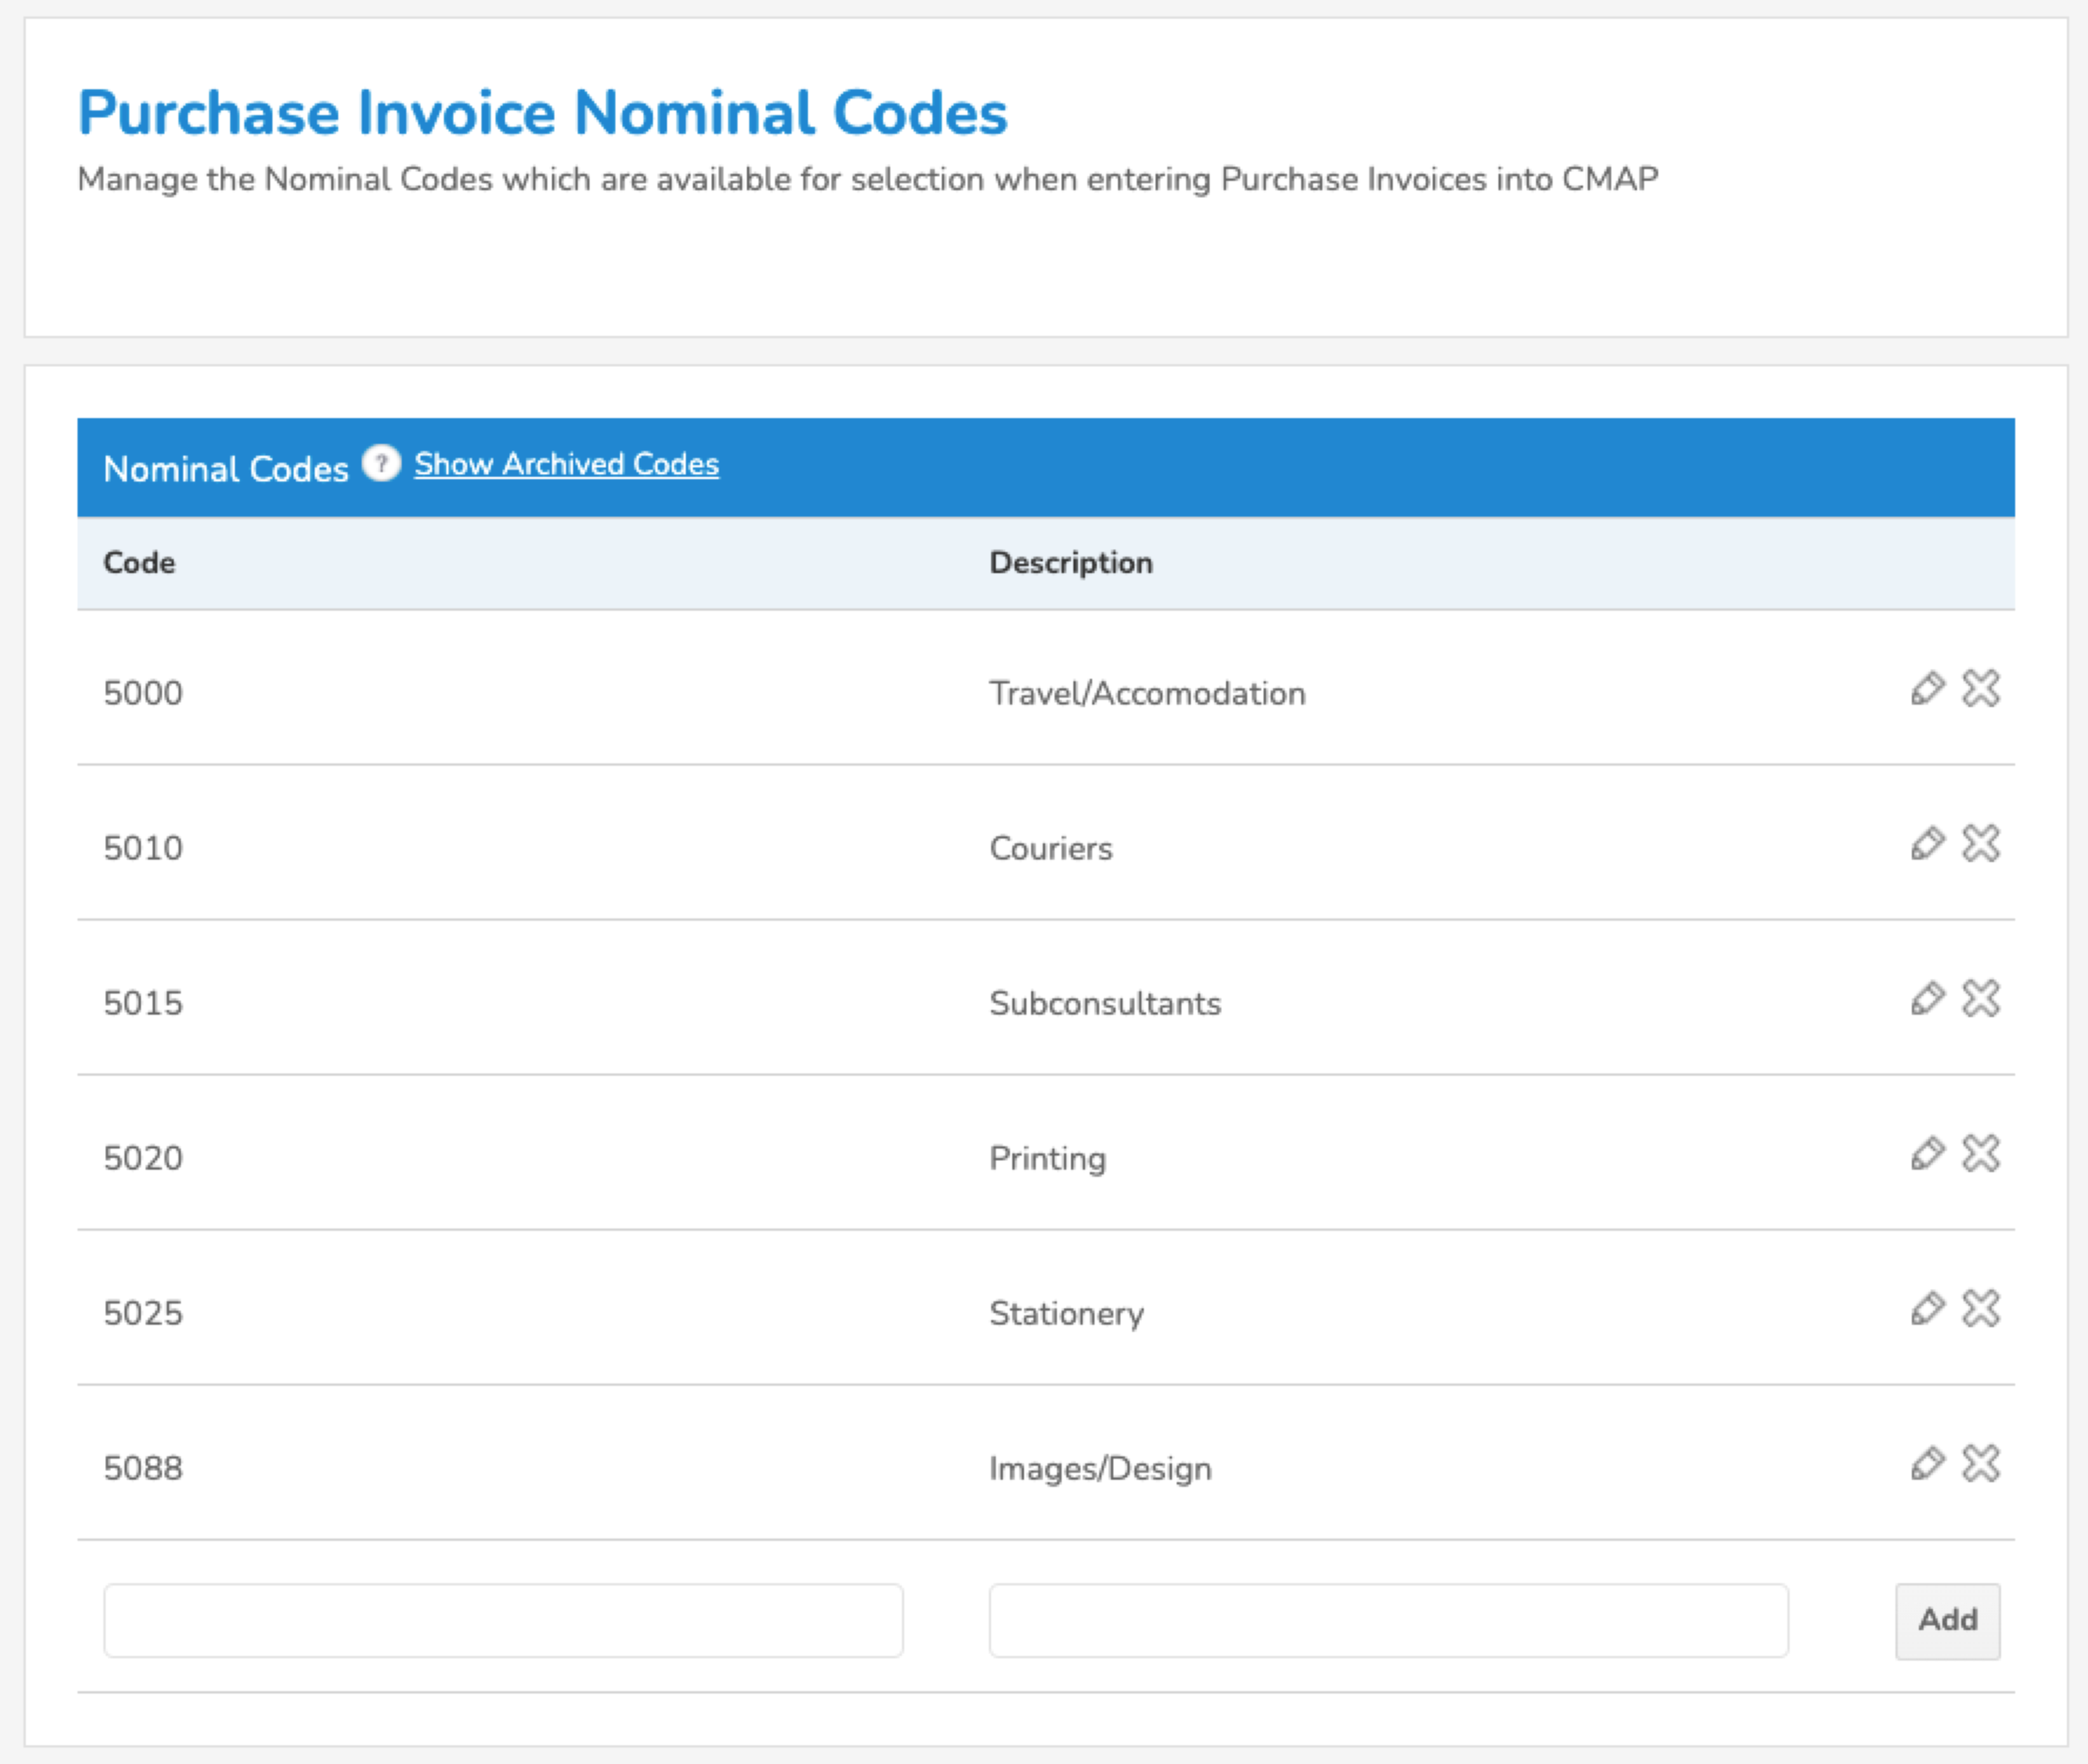Click the Show Archived Codes link
This screenshot has height=1764, width=2088.
[x=566, y=464]
